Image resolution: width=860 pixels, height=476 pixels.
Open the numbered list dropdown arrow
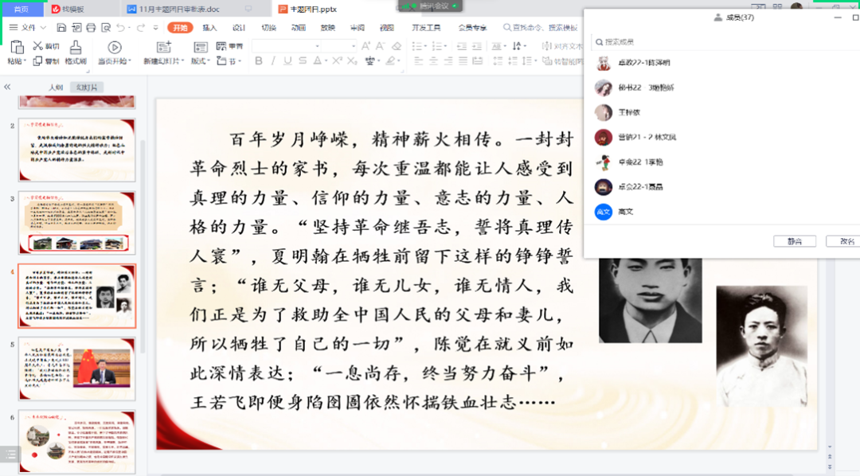point(445,46)
